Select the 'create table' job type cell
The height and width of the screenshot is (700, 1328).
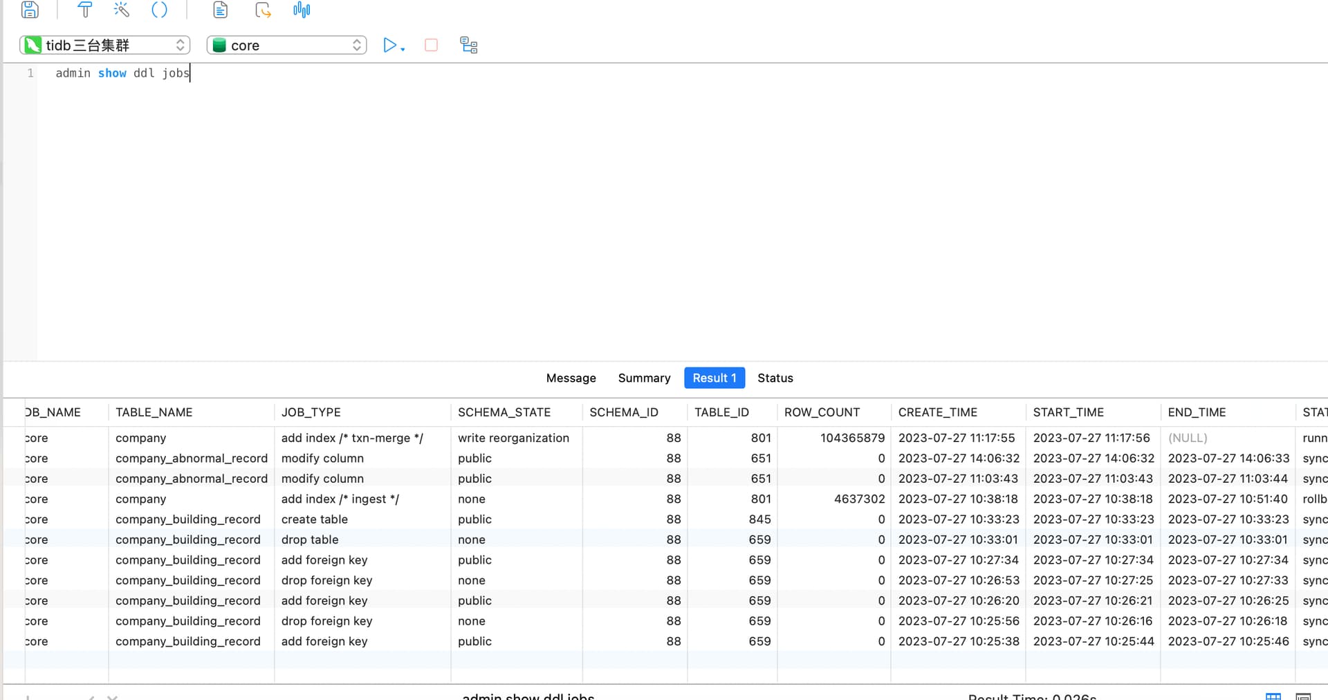click(x=362, y=519)
